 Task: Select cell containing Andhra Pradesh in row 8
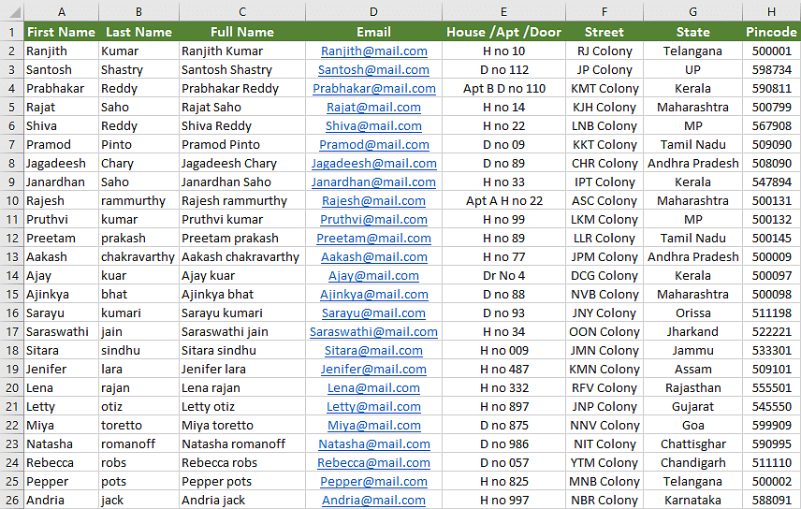pyautogui.click(x=693, y=164)
